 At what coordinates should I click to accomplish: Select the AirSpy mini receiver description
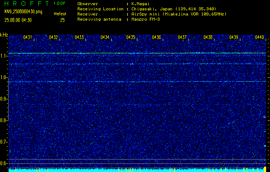point(179,14)
